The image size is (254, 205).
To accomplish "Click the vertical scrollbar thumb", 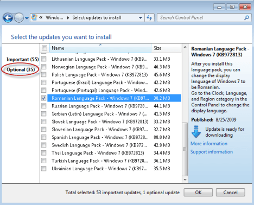I will (x=185, y=149).
